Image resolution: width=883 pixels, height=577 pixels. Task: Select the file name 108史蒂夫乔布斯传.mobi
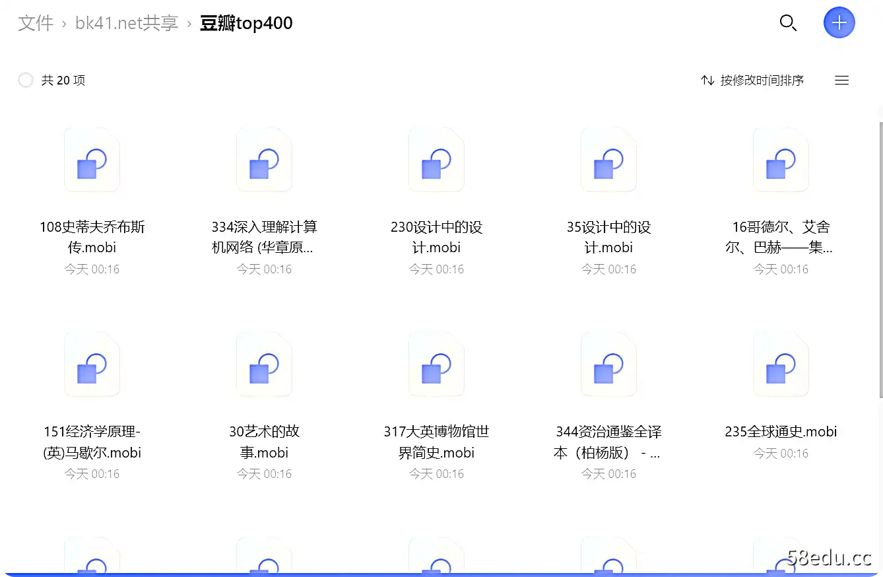click(92, 237)
